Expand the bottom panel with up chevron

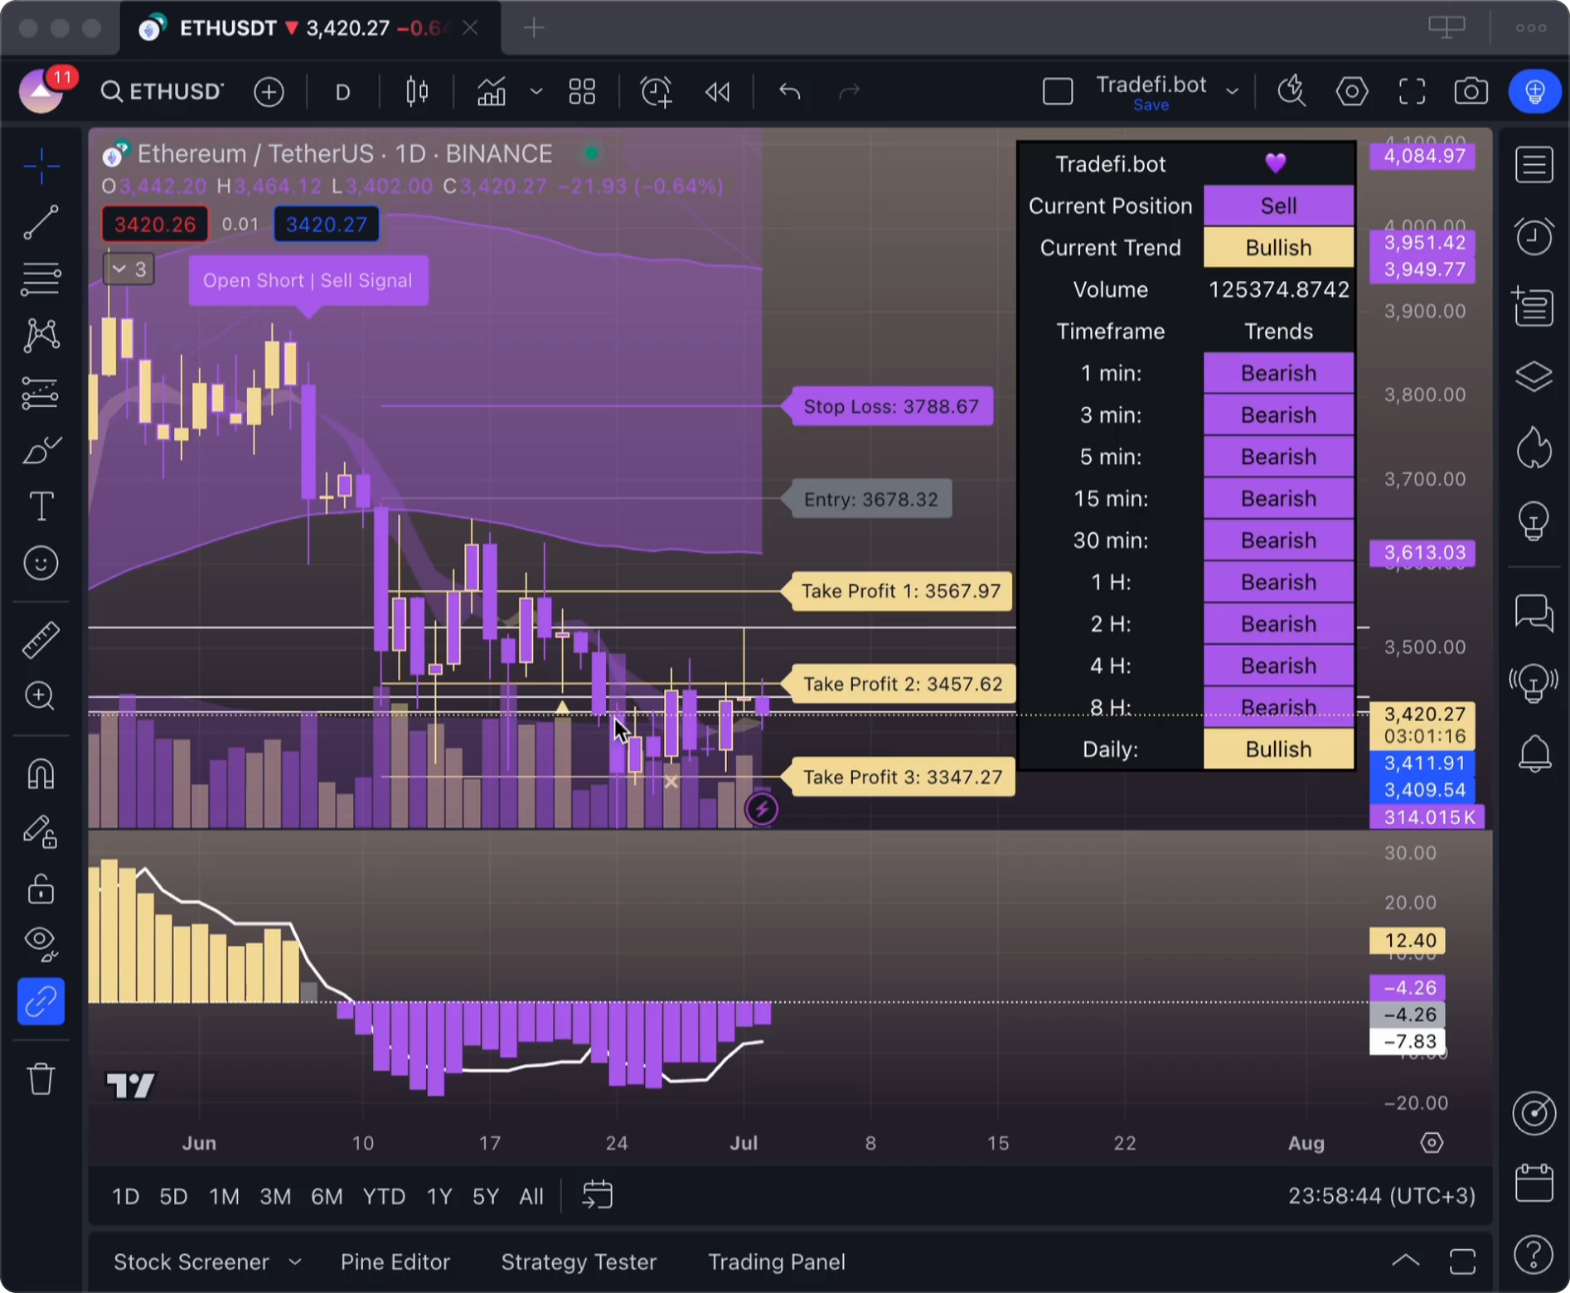click(x=1405, y=1262)
